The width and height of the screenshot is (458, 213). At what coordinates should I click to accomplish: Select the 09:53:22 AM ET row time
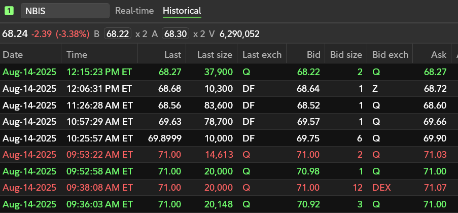99,154
